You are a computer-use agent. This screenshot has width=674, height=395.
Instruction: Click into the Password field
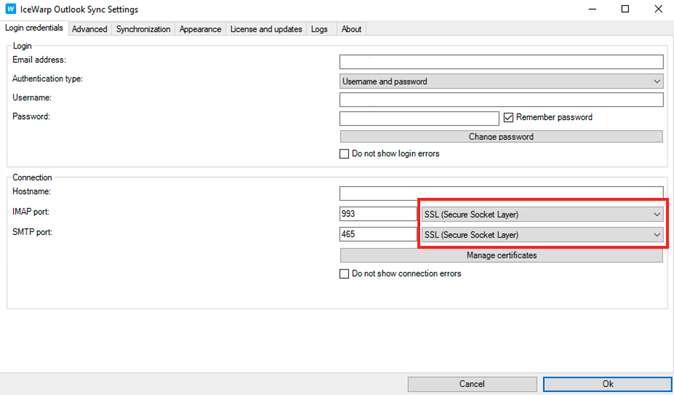click(419, 119)
